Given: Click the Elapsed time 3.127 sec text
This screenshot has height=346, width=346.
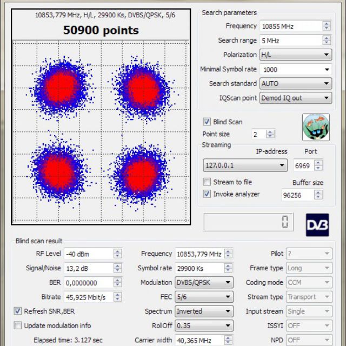Looking at the screenshot, I should click(68, 340).
